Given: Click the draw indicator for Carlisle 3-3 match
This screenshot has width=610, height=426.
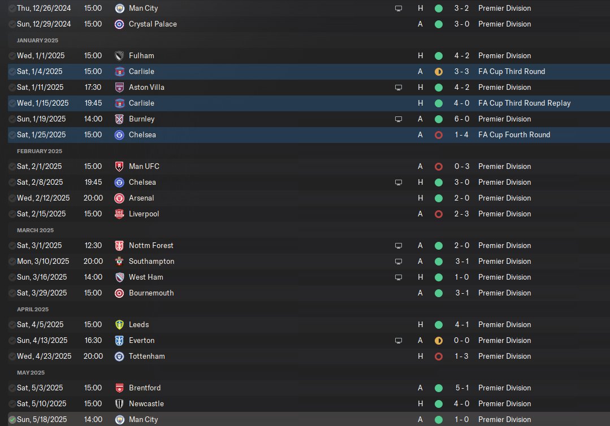Looking at the screenshot, I should coord(439,72).
